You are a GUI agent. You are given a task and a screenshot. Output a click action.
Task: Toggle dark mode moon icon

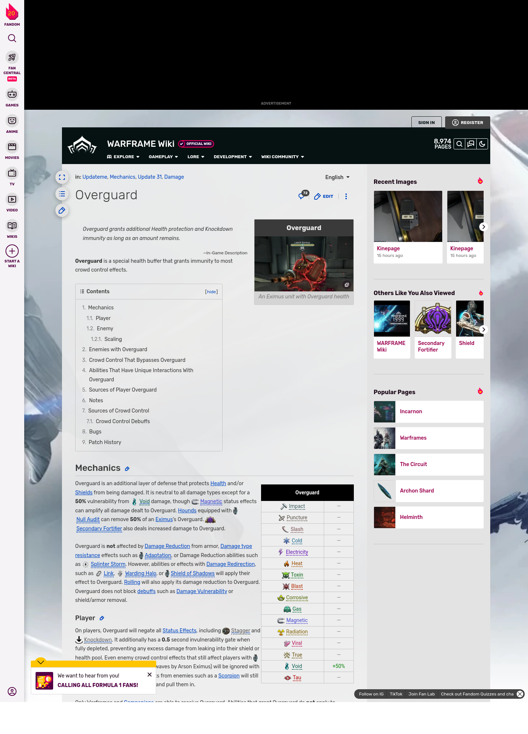coord(482,144)
